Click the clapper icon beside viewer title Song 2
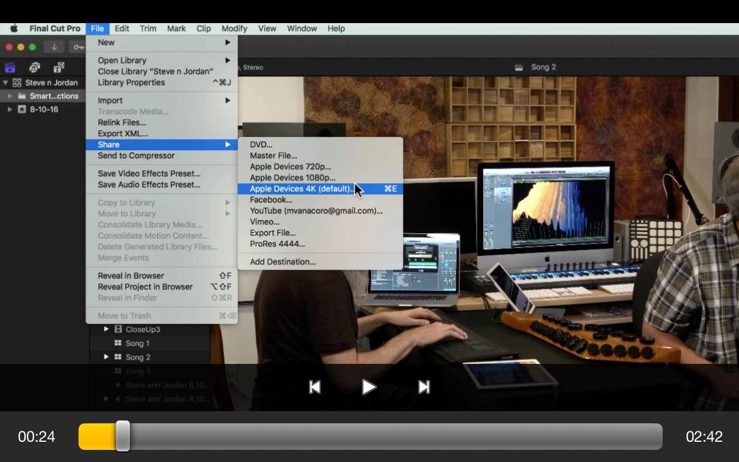 (519, 67)
